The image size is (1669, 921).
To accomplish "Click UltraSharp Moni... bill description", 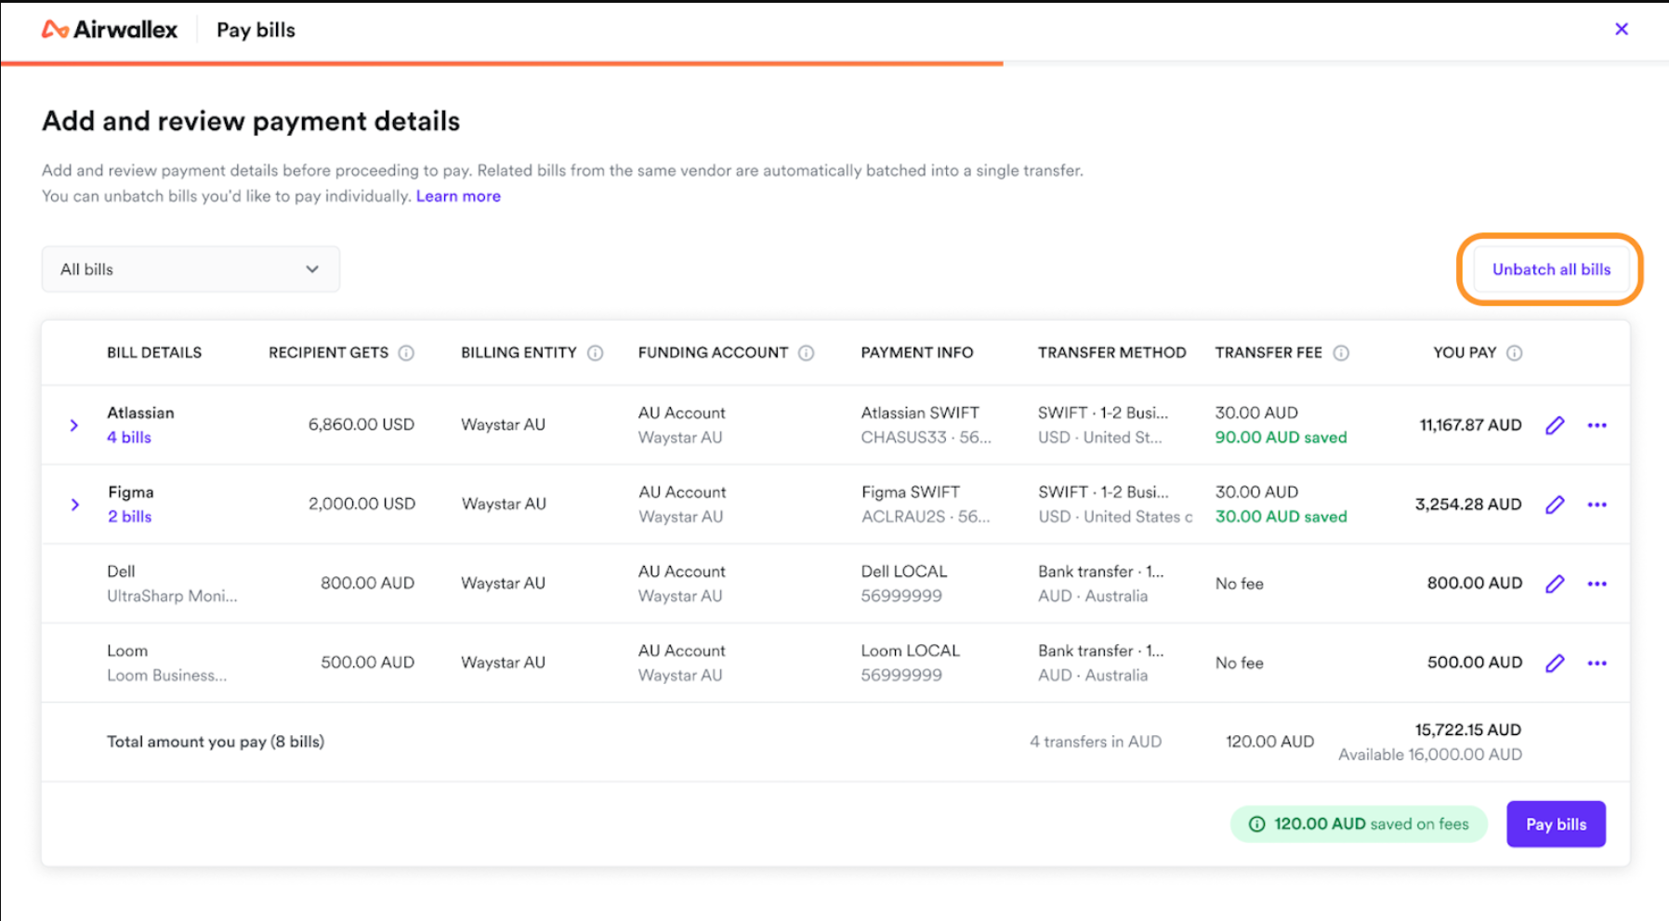I will (172, 597).
